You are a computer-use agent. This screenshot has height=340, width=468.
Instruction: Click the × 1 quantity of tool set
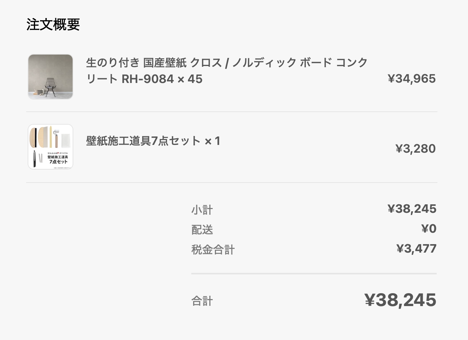[x=212, y=141]
